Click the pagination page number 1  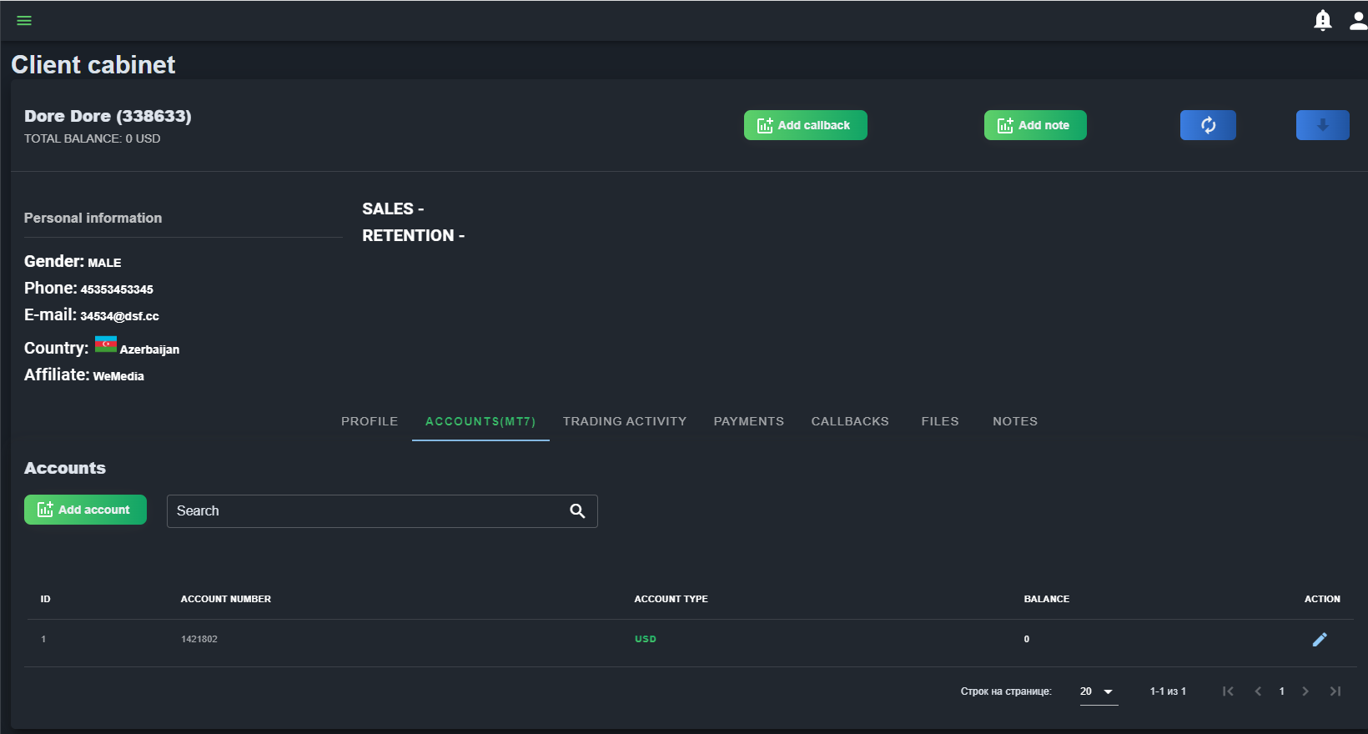[1282, 691]
